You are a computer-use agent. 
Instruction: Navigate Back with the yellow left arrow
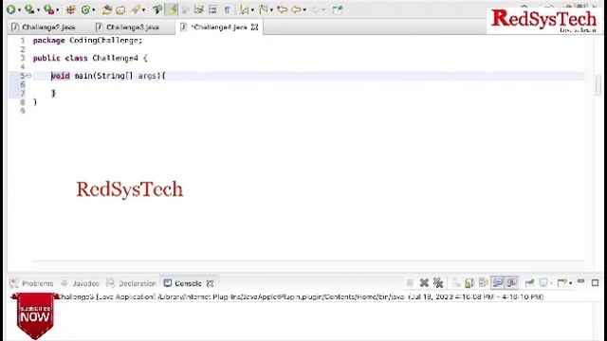(296, 9)
